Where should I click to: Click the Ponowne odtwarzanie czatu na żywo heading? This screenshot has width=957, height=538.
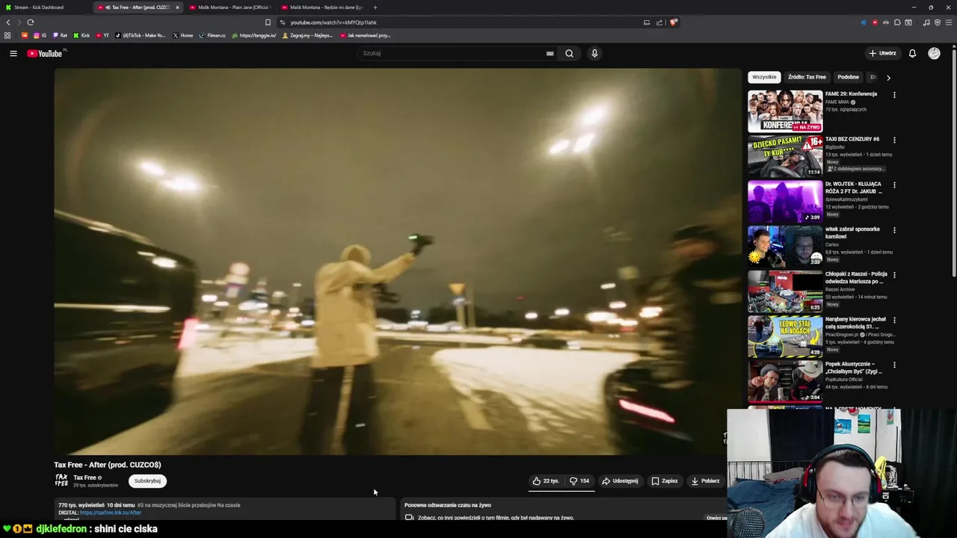[448, 505]
